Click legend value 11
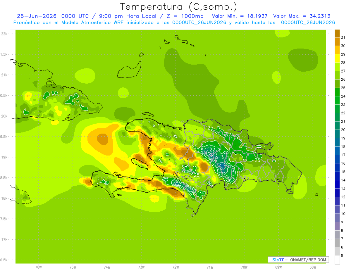This screenshot has width=351, height=271. tap(343, 206)
